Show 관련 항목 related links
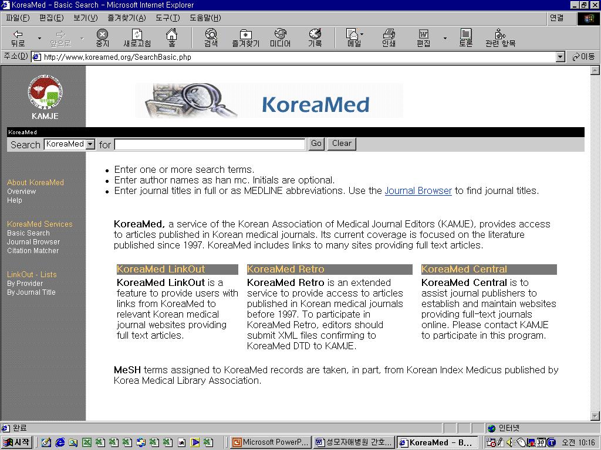This screenshot has height=450, width=601. click(500, 38)
